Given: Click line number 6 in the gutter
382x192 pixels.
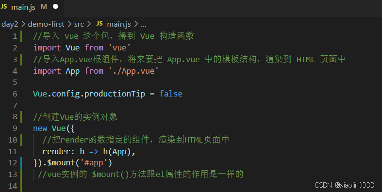Looking at the screenshot, I should [x=15, y=94].
